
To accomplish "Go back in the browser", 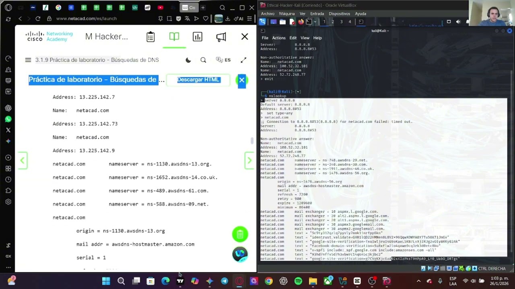I will coord(20,18).
